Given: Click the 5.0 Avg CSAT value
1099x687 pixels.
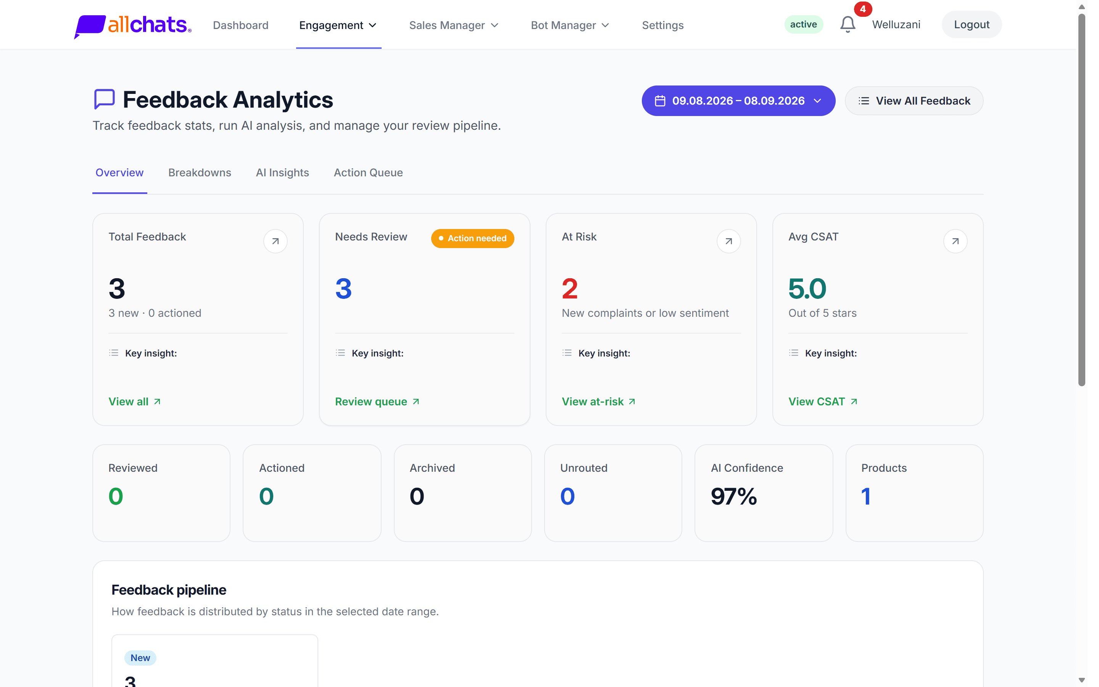Looking at the screenshot, I should pyautogui.click(x=807, y=289).
